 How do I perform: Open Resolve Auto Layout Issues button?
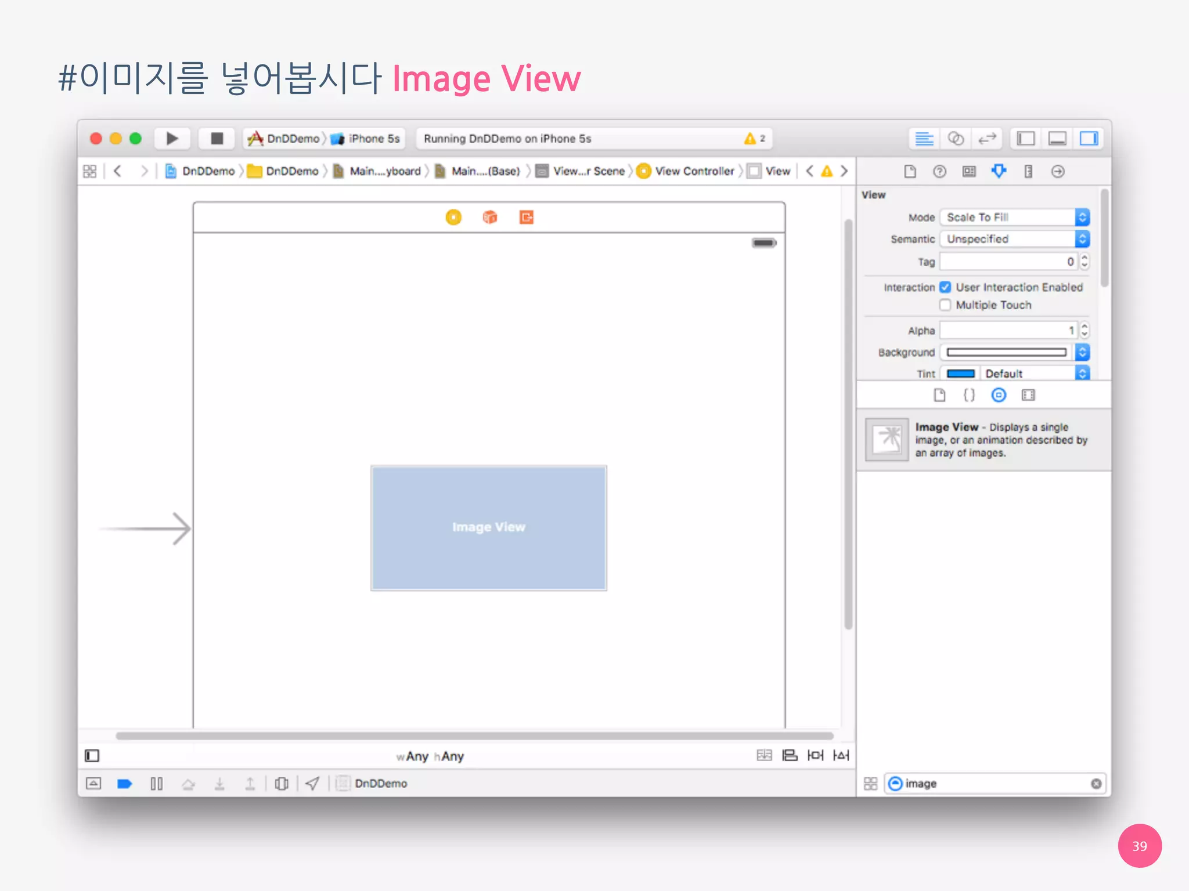841,755
